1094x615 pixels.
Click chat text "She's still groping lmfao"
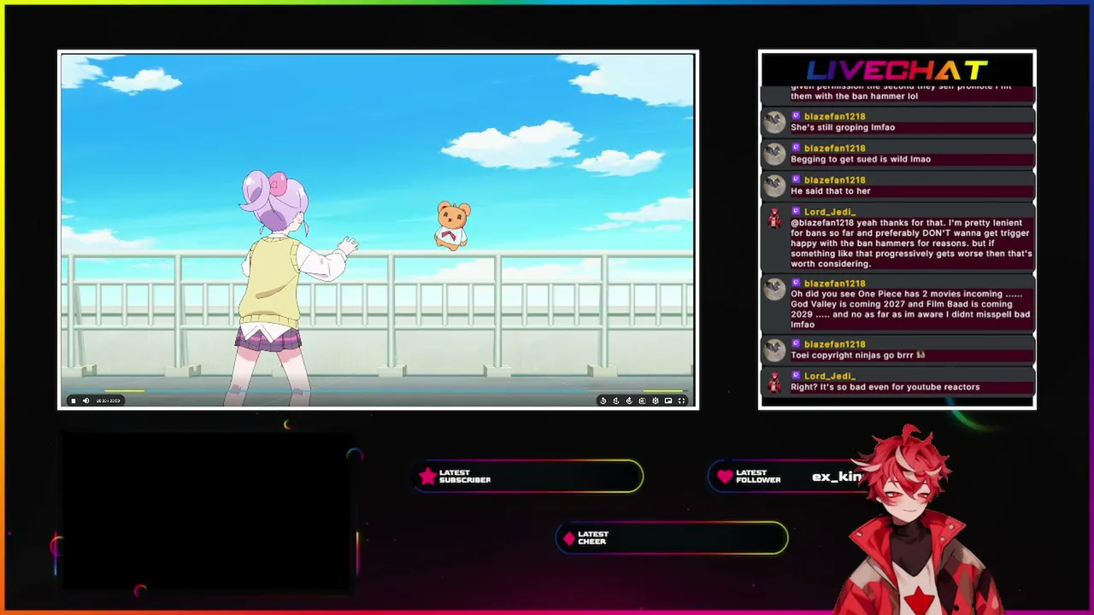(843, 127)
